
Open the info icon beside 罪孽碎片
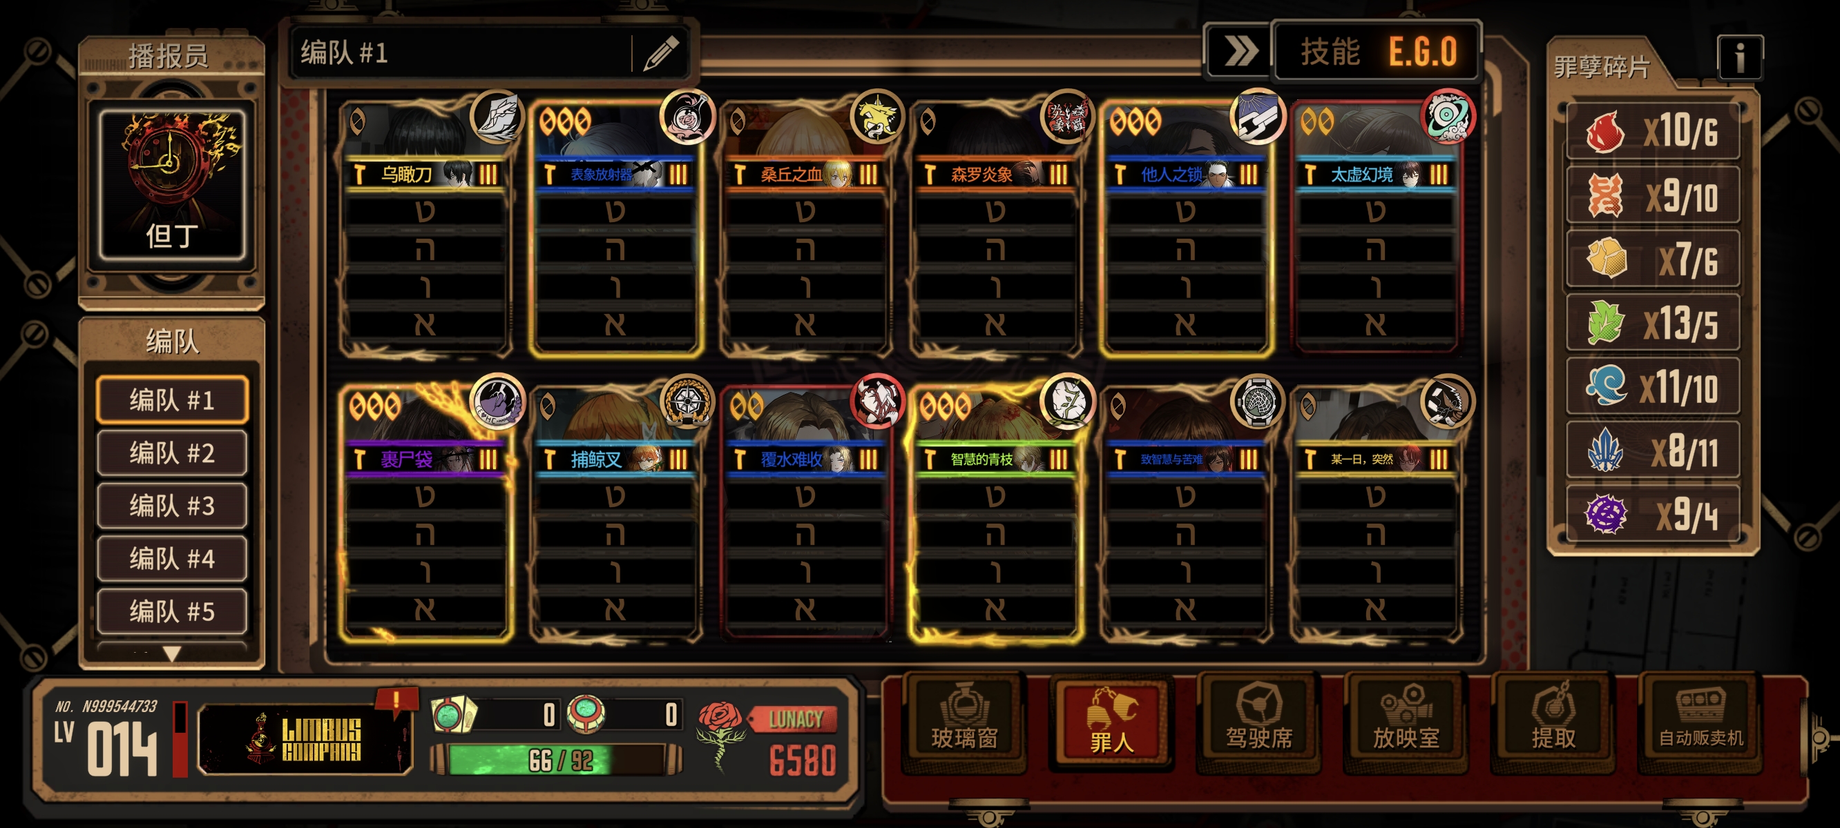coord(1739,58)
